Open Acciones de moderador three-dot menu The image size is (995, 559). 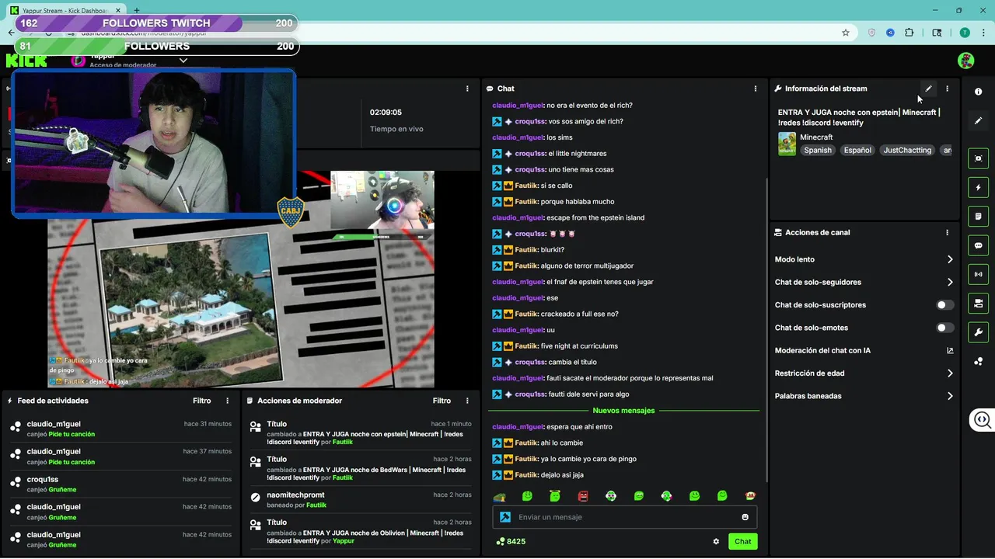tap(467, 401)
